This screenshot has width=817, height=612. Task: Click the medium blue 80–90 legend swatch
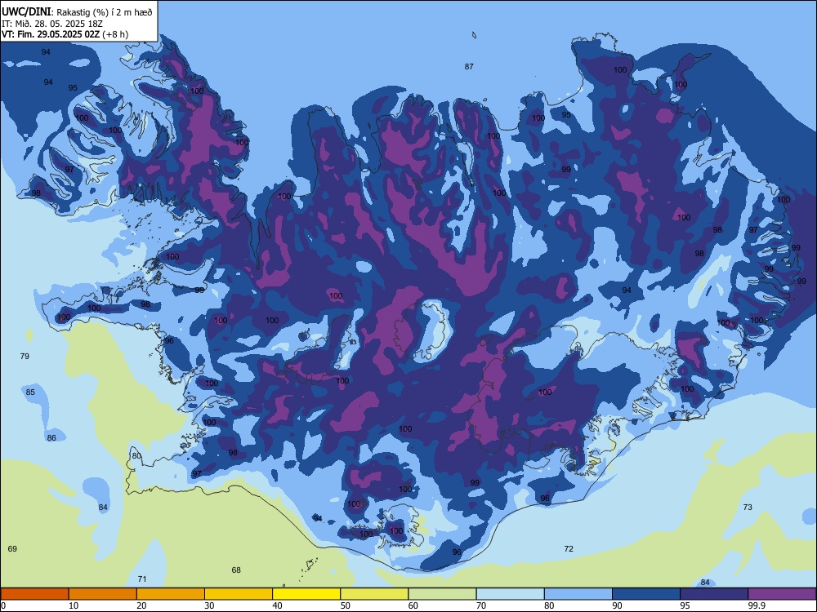point(578,594)
